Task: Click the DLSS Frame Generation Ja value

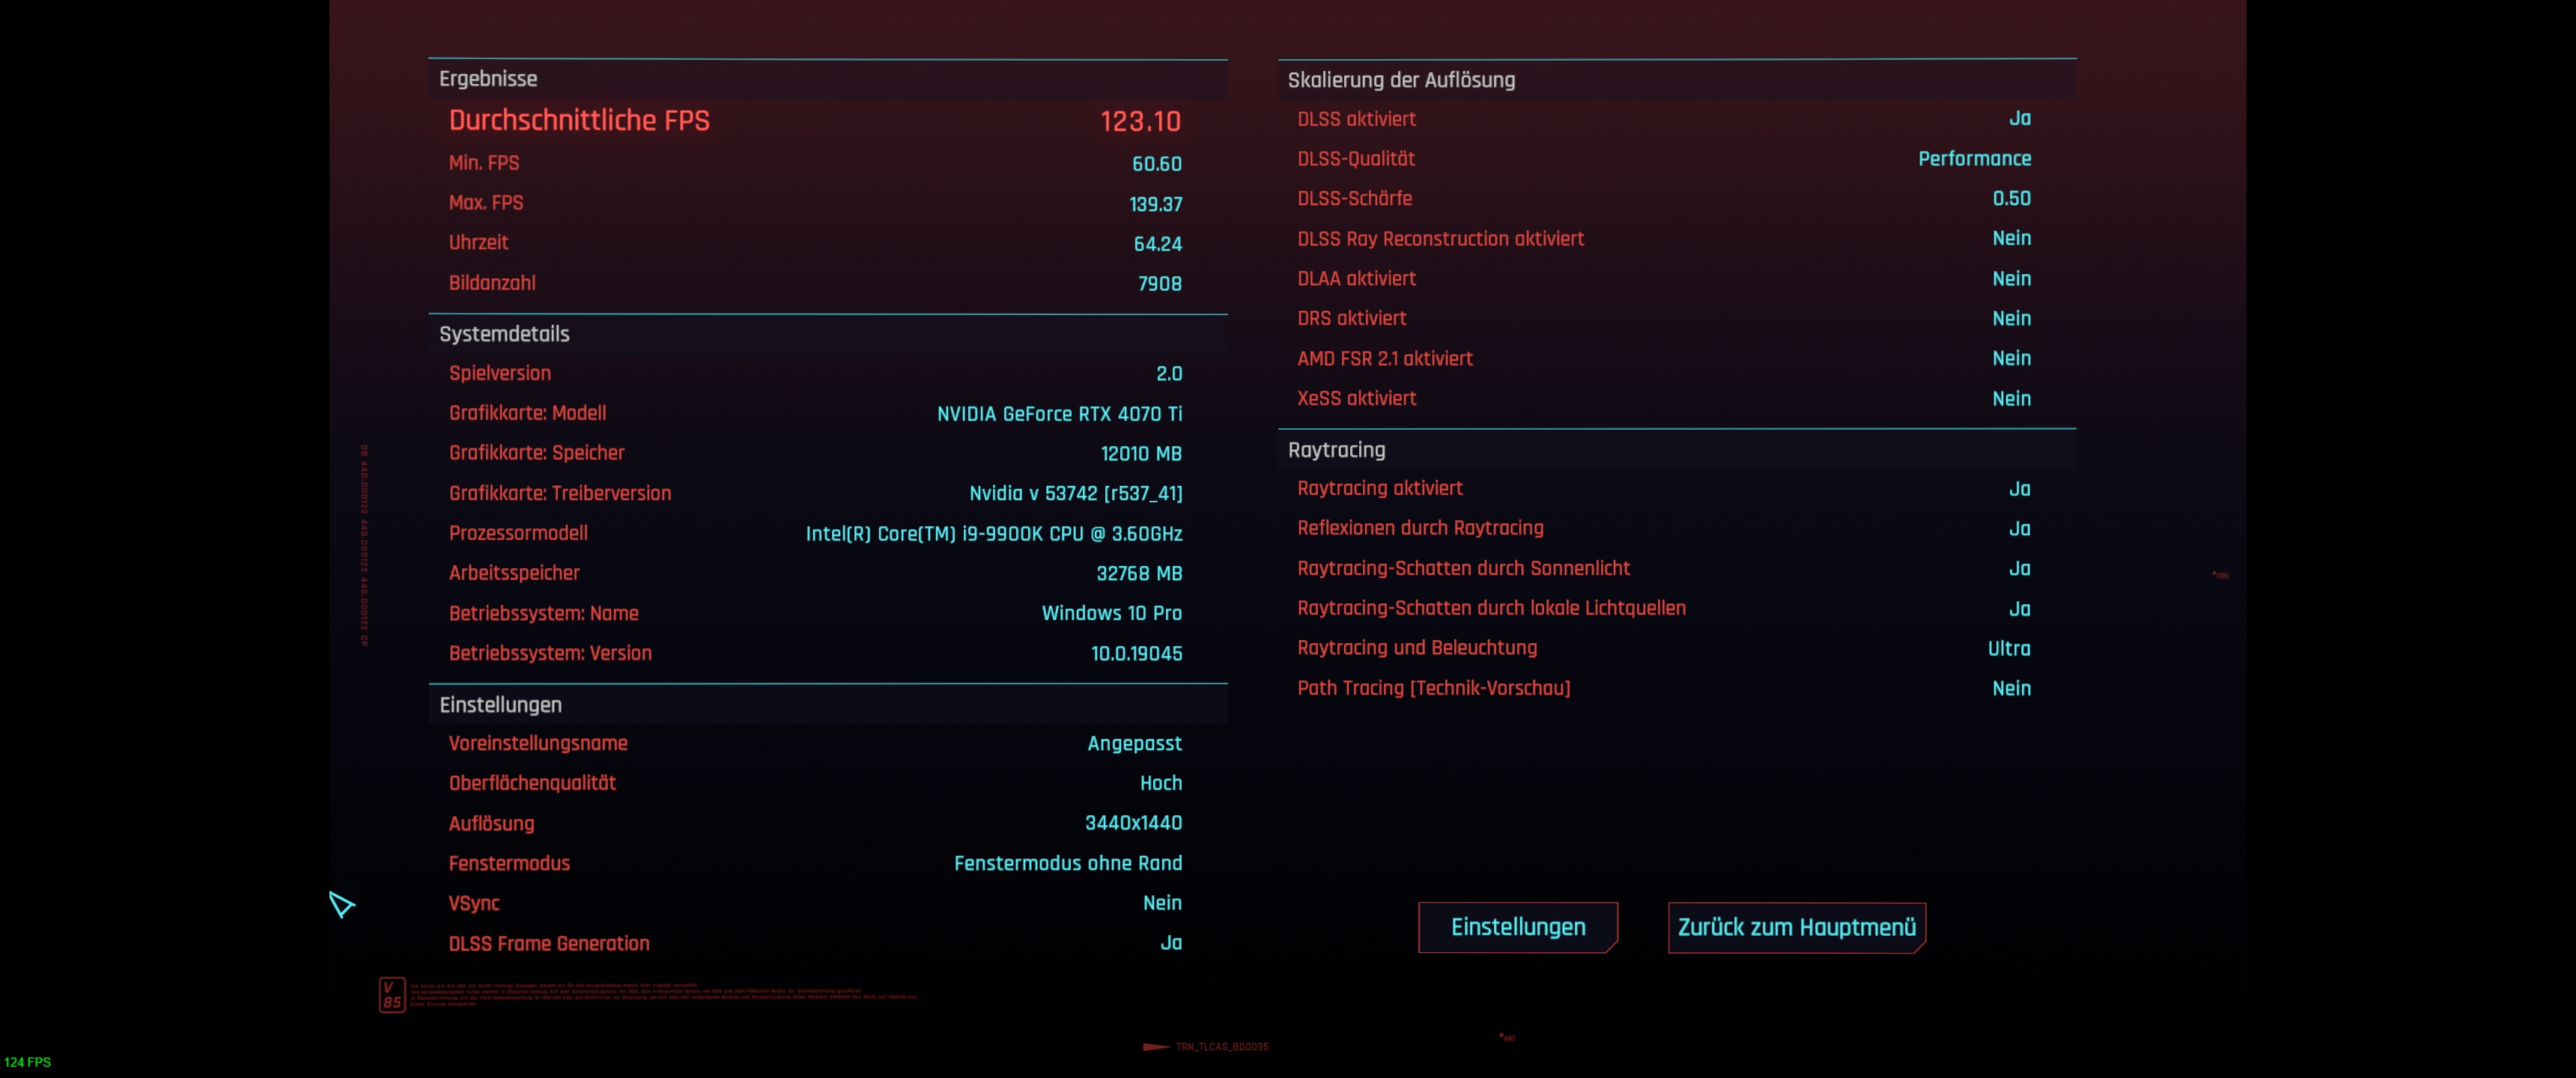Action: coord(1170,943)
